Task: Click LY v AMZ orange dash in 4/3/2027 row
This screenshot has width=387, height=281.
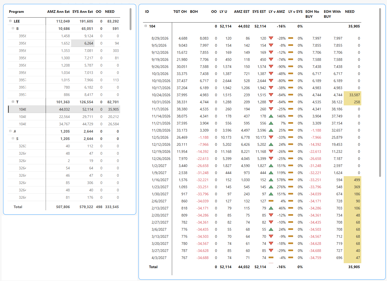Action: click(271, 258)
